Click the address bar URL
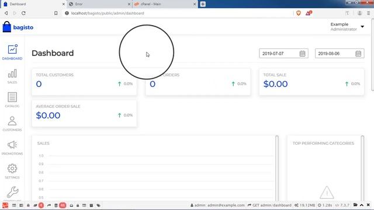Image resolution: width=374 pixels, height=210 pixels. pos(108,13)
